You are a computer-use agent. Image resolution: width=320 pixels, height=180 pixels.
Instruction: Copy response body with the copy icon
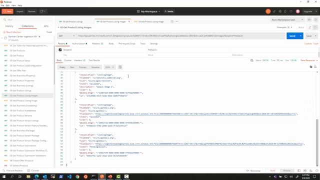pos(311,67)
